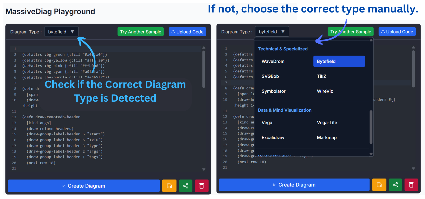
Task: Click the bg-cyan defattrs line in left editor
Action: [63, 72]
